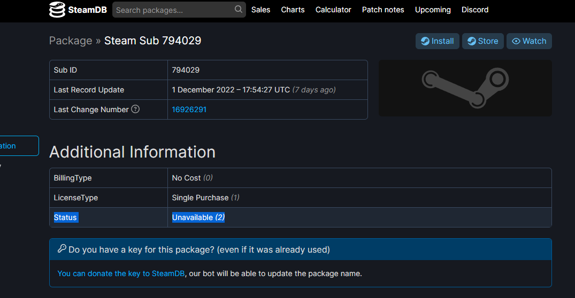Viewport: 575px width, 298px height.
Task: Click the Watch button
Action: coord(529,41)
